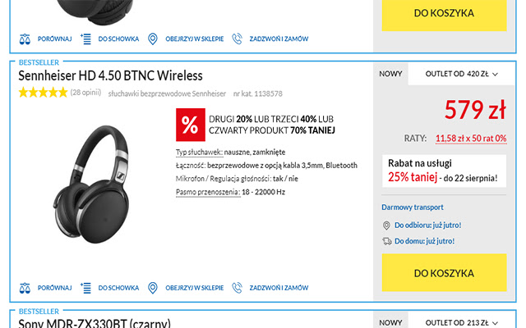The height and width of the screenshot is (328, 526).
Task: Click the top product's store pin icon
Action: (153, 39)
